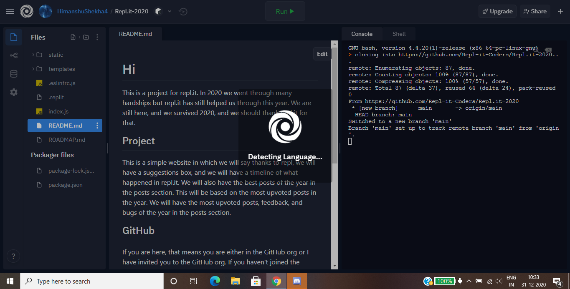Open the notification action center icon
570x289 pixels.
coord(557,281)
